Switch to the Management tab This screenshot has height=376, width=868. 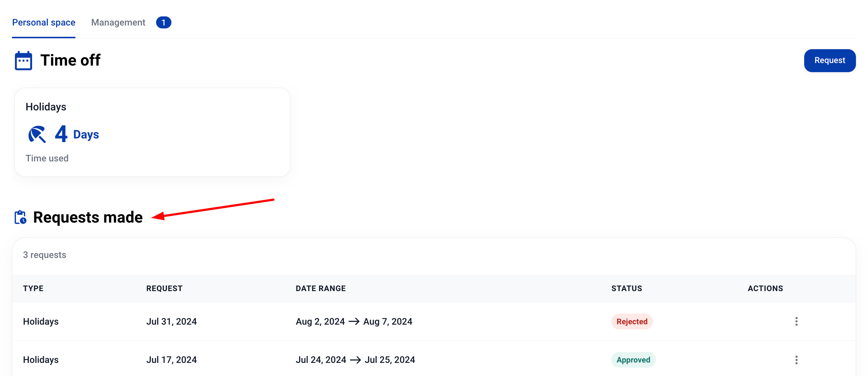click(x=118, y=23)
